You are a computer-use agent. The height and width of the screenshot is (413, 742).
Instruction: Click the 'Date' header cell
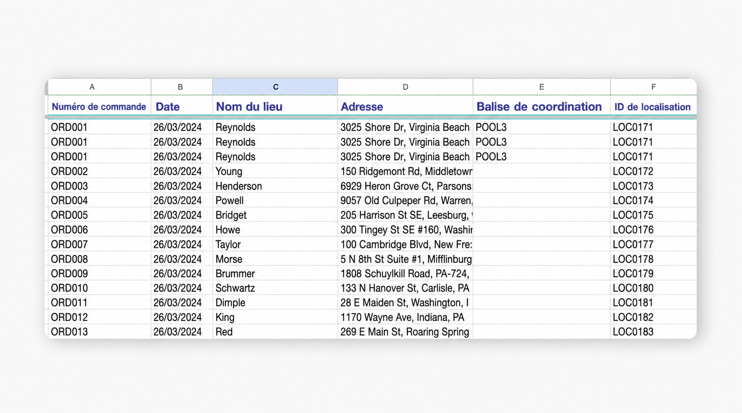pyautogui.click(x=182, y=106)
